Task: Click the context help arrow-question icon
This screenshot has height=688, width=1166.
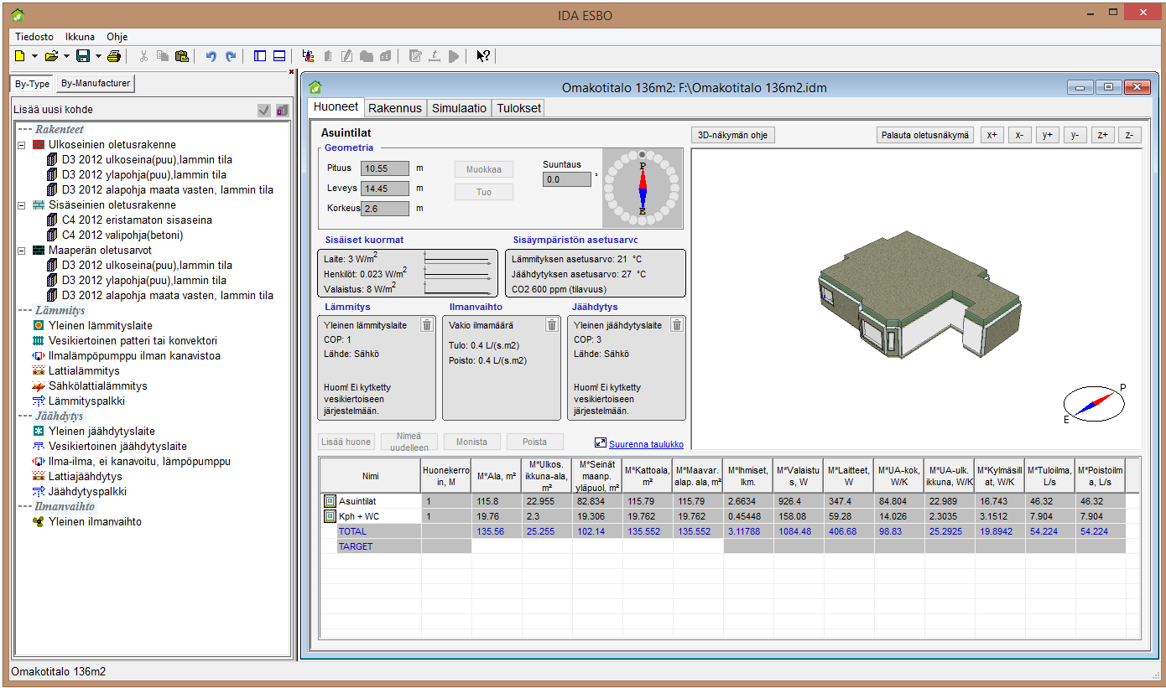Action: pos(483,56)
